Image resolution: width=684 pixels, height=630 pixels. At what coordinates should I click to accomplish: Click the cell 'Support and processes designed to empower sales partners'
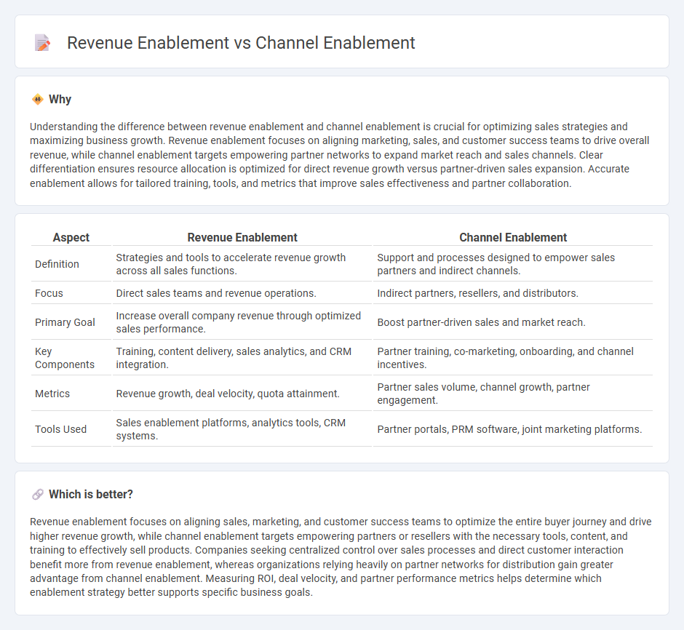point(513,264)
